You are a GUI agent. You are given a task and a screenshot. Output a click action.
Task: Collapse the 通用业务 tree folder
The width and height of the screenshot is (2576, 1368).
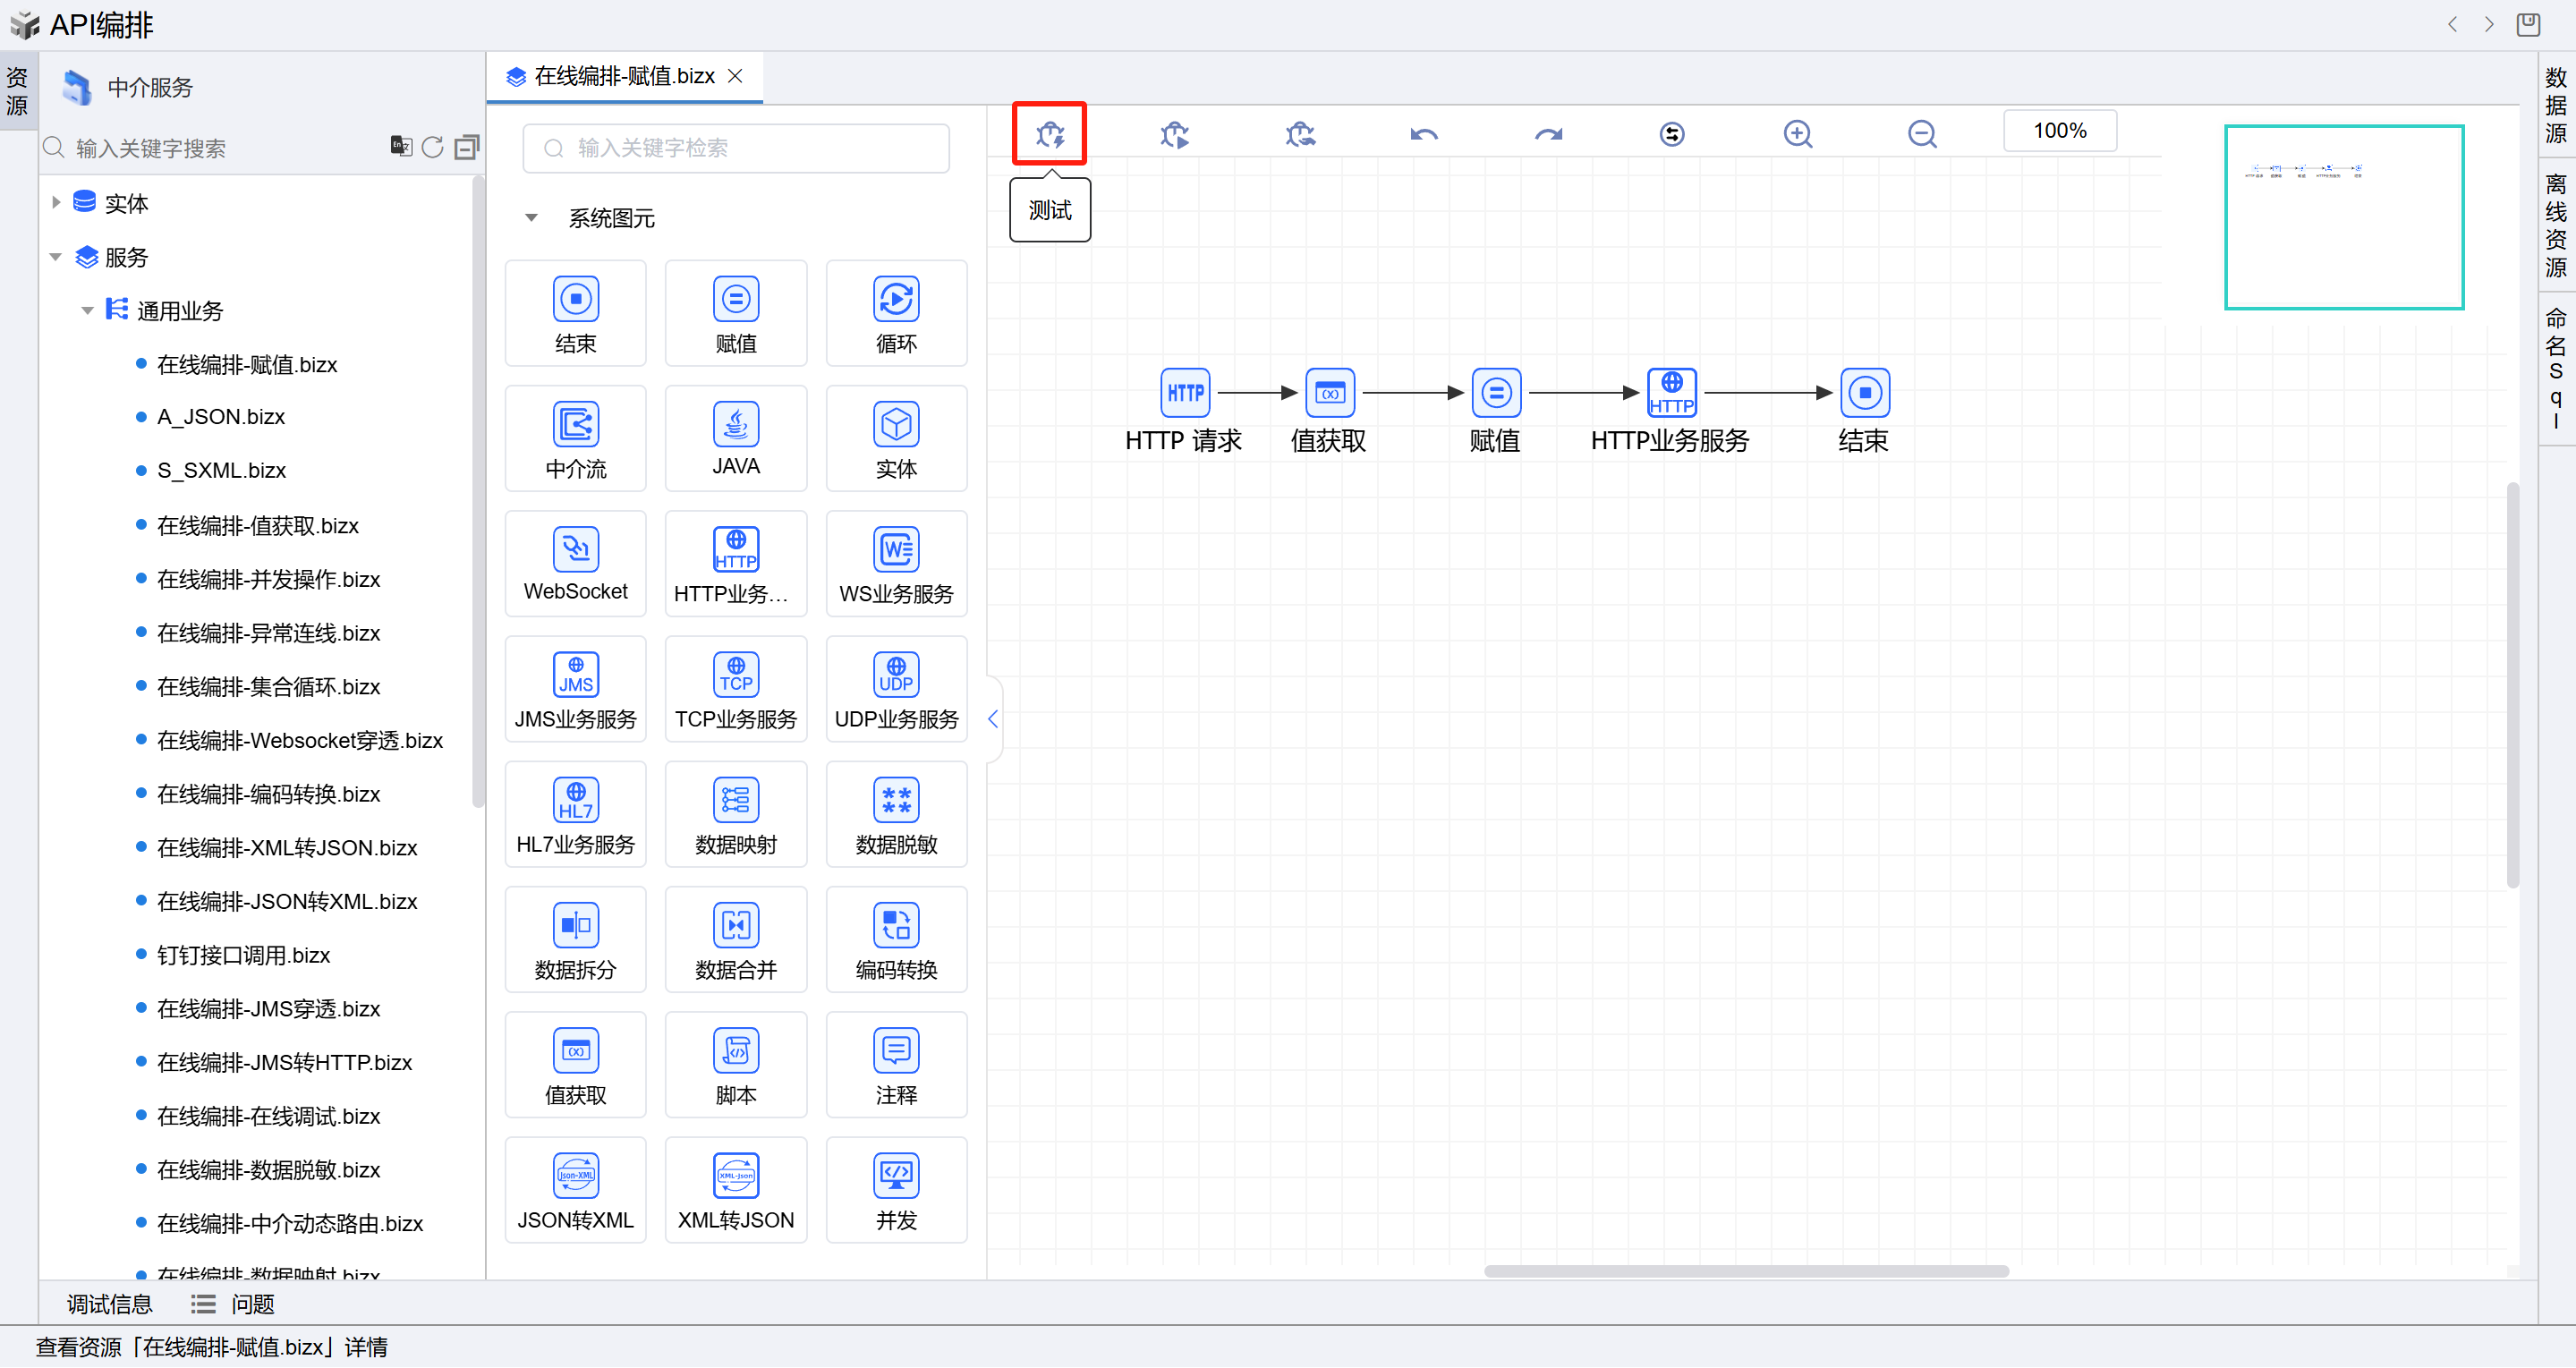pos(88,311)
